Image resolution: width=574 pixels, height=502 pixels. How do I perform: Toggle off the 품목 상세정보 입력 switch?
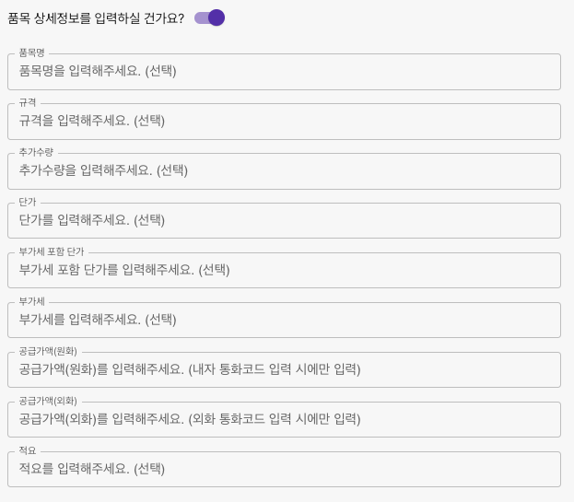click(x=210, y=18)
